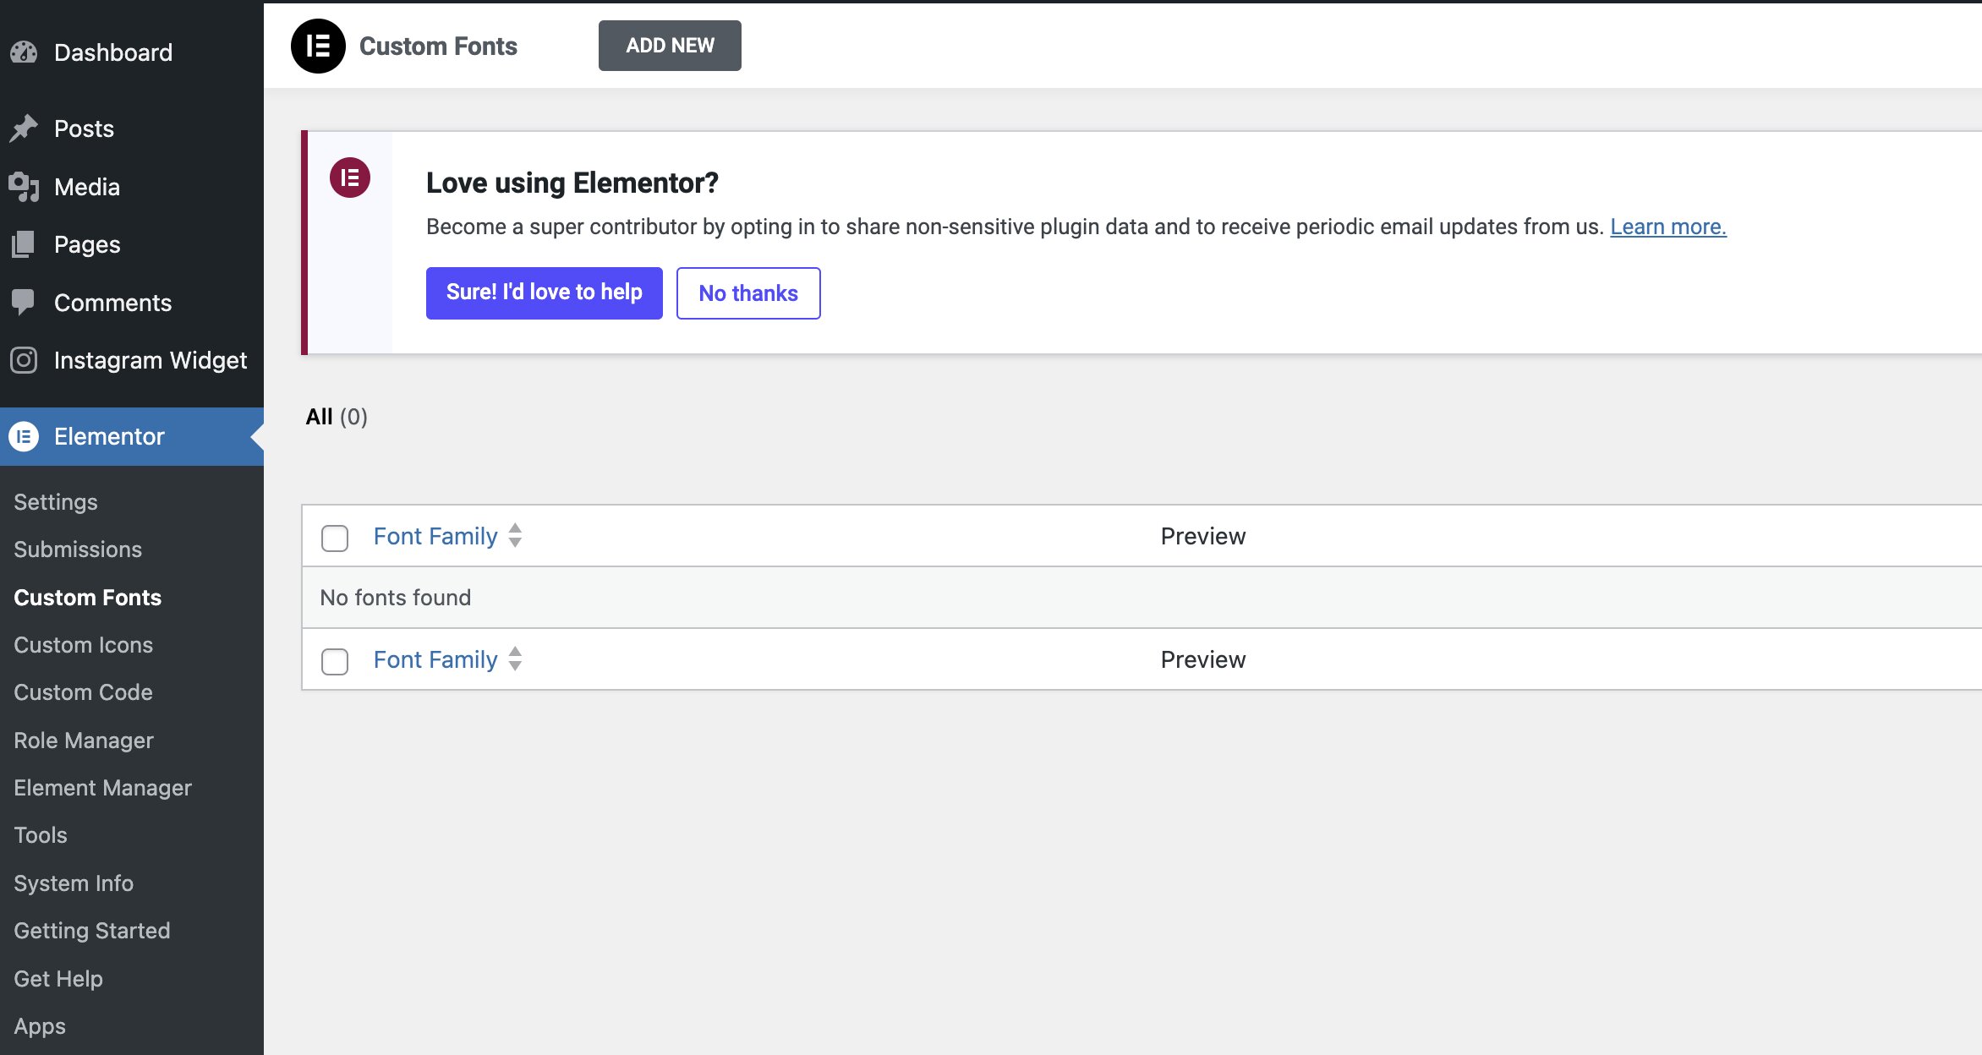This screenshot has width=1982, height=1055.
Task: Dismiss the banner with No thanks
Action: coord(747,292)
